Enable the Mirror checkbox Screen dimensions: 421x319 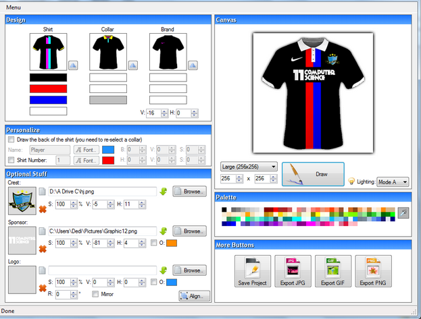[95, 294]
